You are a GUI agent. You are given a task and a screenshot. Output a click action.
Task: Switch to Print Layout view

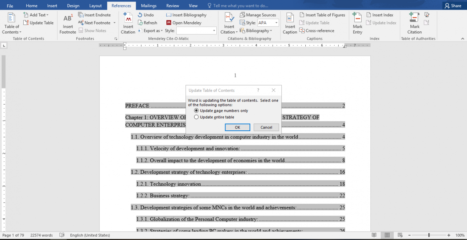387,235
